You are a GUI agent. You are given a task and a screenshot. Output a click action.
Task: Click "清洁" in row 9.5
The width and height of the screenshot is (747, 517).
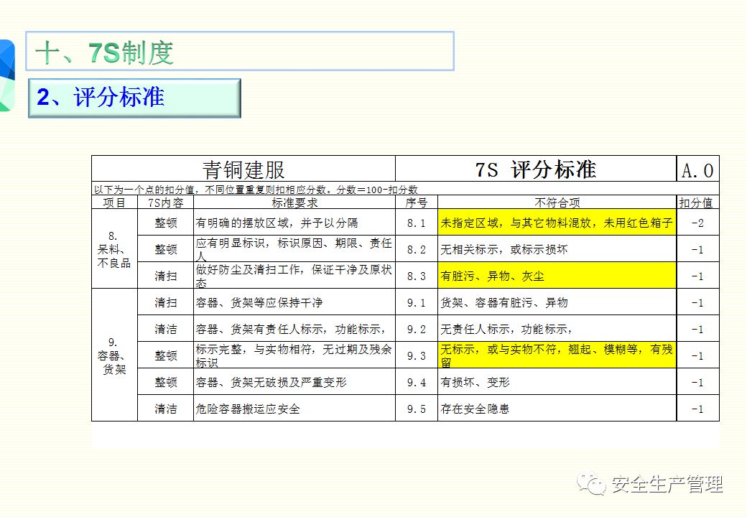165,409
